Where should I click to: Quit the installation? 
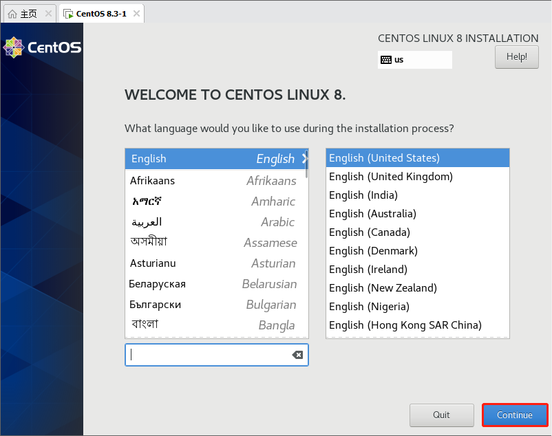441,415
